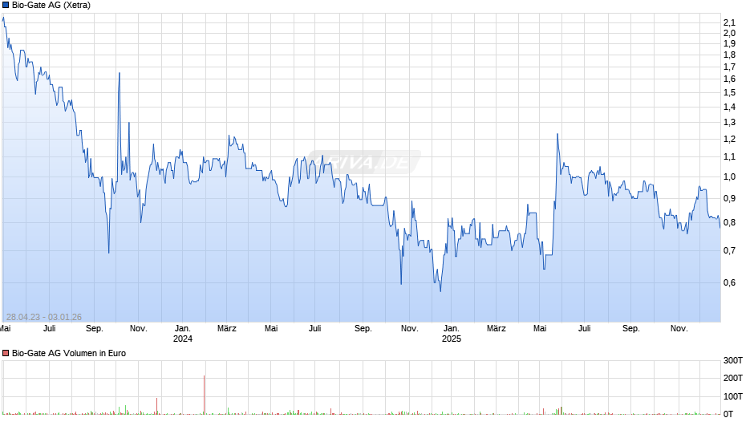
Task: Click the October 2023 price spike peak
Action: pos(120,73)
